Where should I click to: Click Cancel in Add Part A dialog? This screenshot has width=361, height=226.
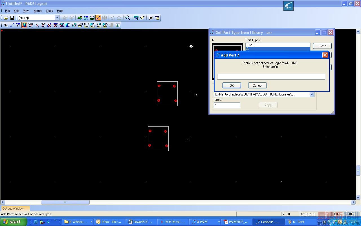pyautogui.click(x=257, y=85)
